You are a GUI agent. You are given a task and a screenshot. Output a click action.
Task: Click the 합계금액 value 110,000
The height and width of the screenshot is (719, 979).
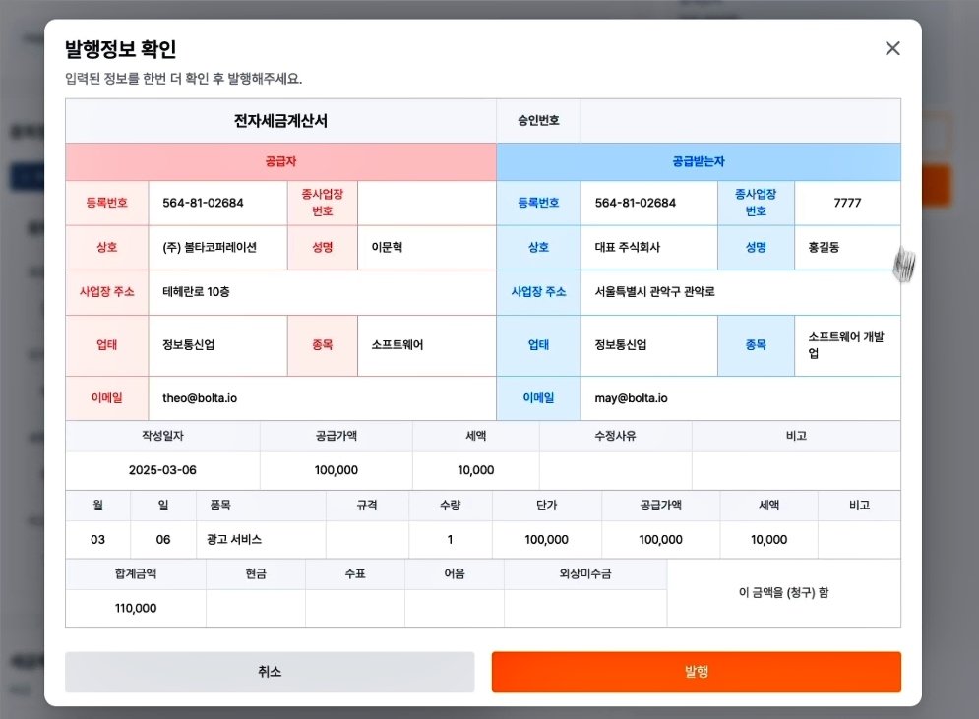point(136,608)
